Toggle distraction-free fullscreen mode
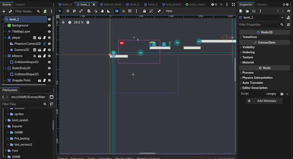Viewport: 293px width, 159px height. (x=234, y=4)
